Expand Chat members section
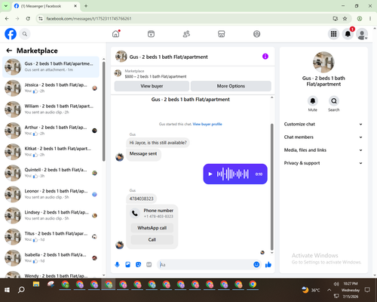 click(x=323, y=137)
